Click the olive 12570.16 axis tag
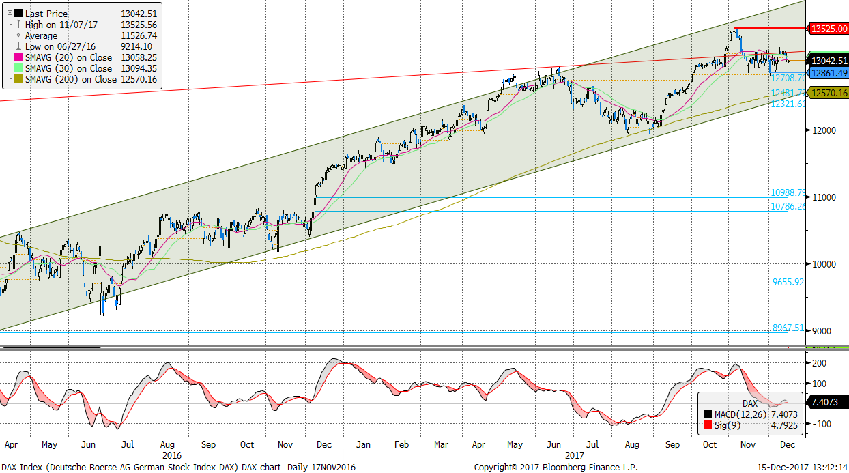849x473 pixels. point(828,93)
